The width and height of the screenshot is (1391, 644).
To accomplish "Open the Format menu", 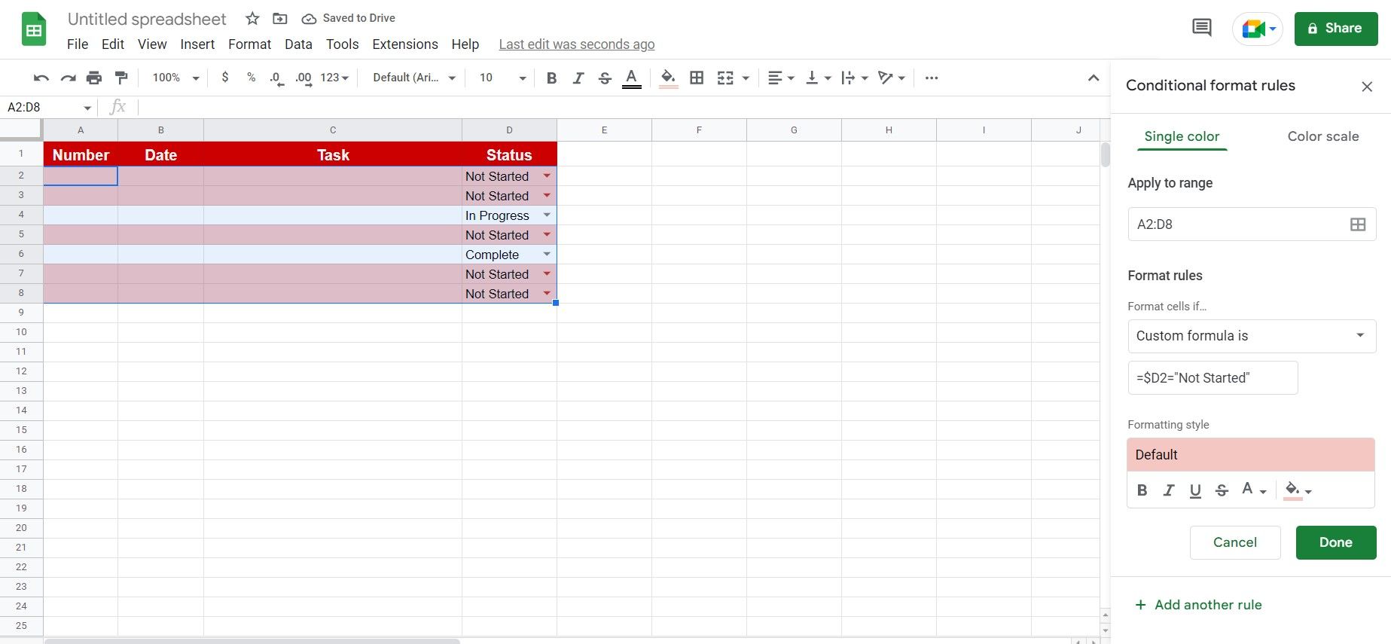I will [x=249, y=44].
